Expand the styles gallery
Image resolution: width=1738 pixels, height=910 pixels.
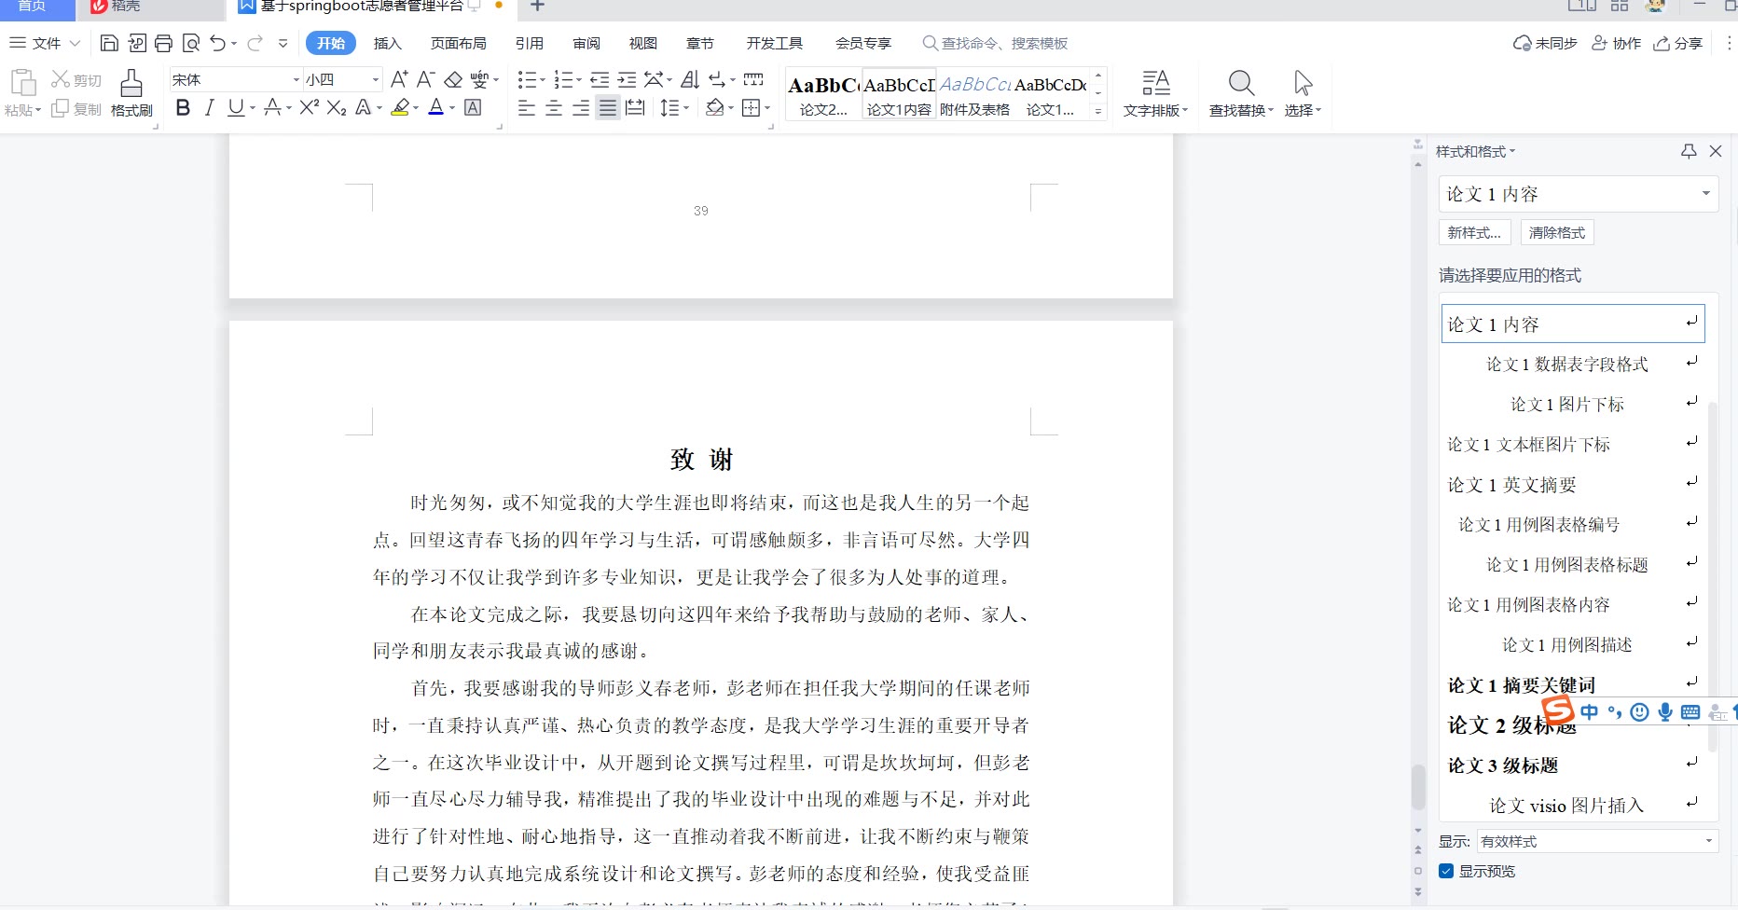(1098, 112)
